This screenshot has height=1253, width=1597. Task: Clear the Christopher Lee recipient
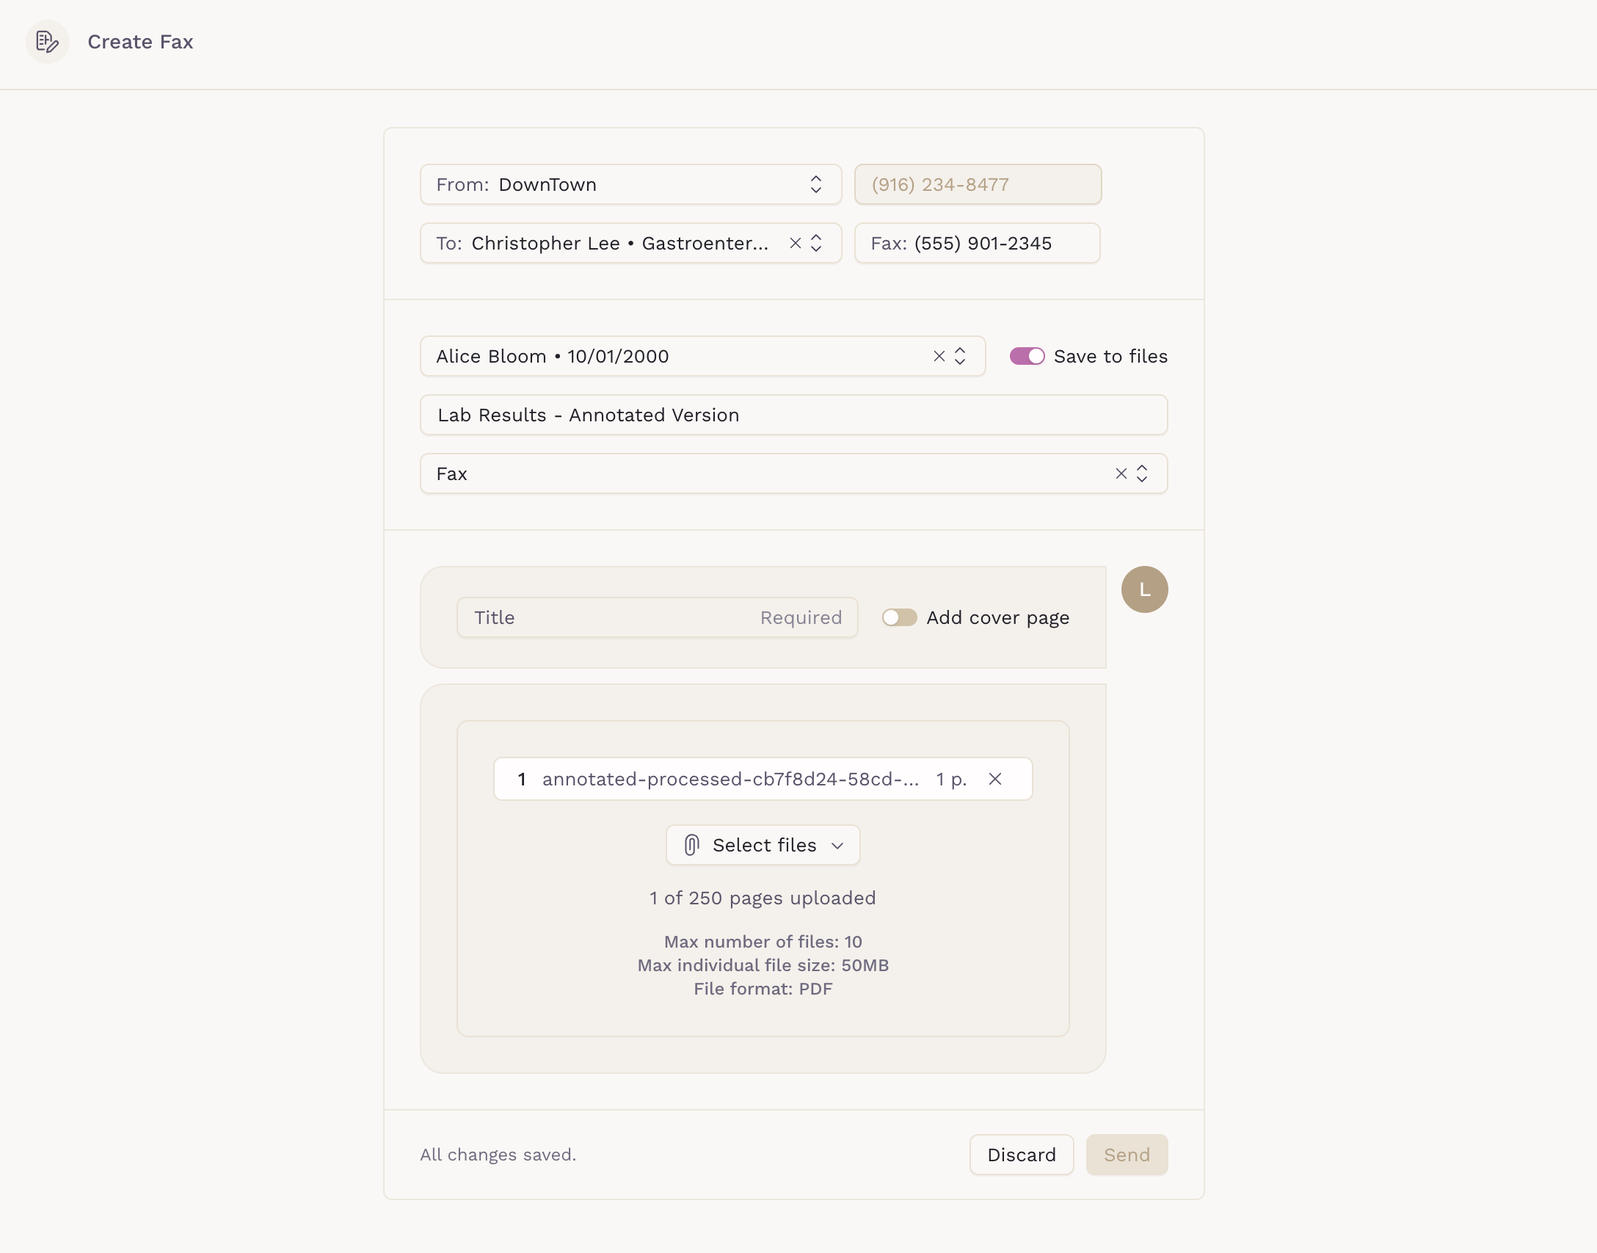pos(795,244)
